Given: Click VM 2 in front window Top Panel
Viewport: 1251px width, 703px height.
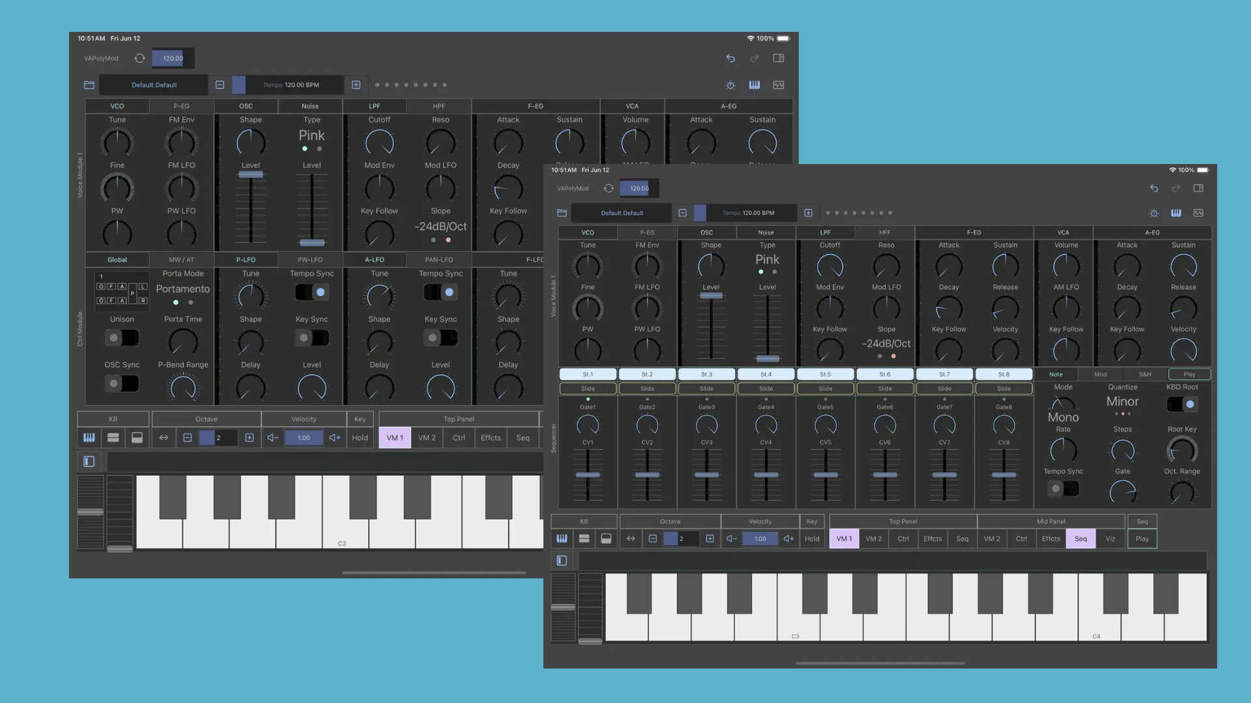Looking at the screenshot, I should click(x=873, y=538).
